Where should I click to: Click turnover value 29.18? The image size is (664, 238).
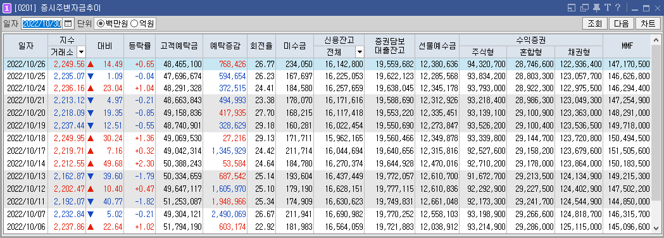click(266, 126)
